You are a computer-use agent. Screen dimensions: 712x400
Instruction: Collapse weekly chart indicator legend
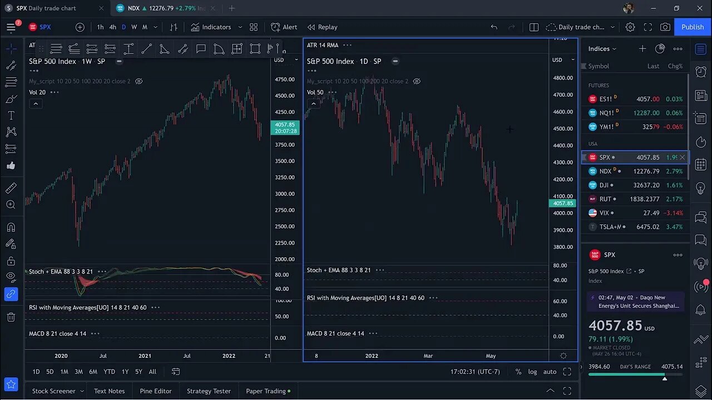pos(35,103)
